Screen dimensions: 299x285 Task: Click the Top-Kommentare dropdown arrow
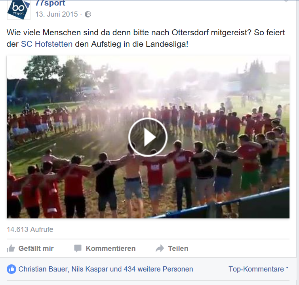click(287, 268)
